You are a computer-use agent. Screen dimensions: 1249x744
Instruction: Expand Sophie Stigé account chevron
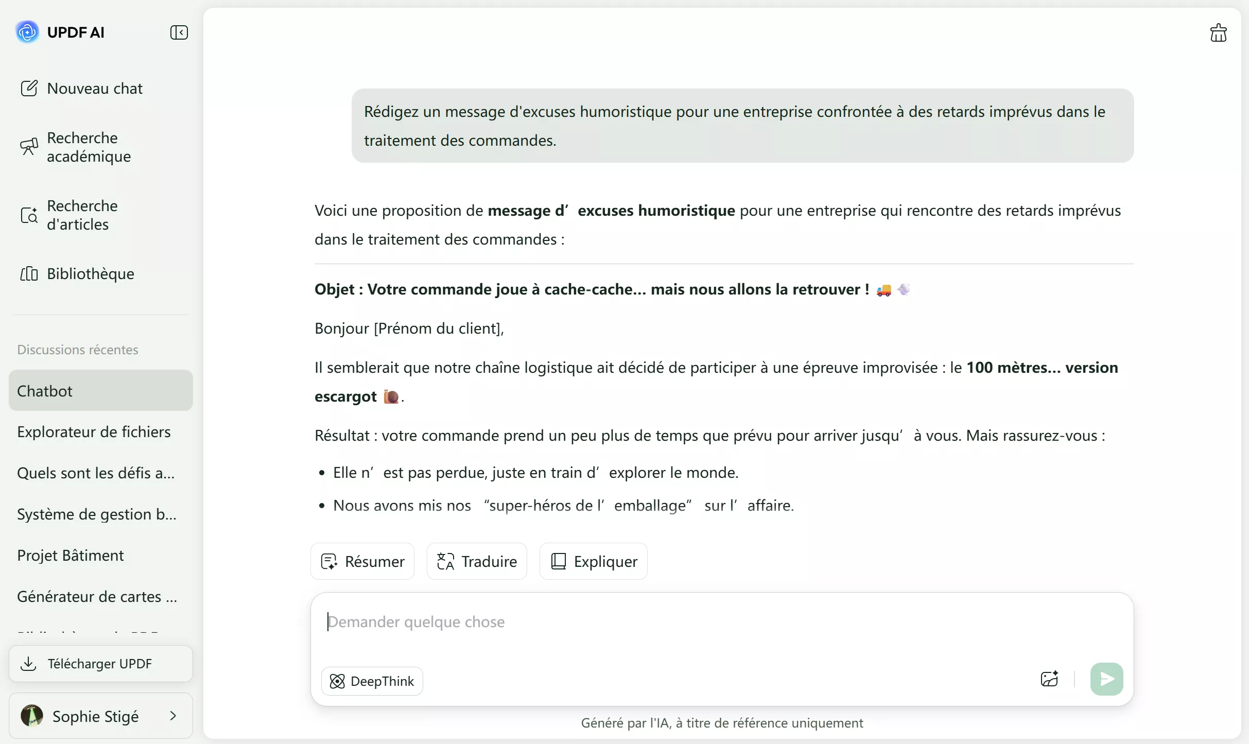[173, 716]
